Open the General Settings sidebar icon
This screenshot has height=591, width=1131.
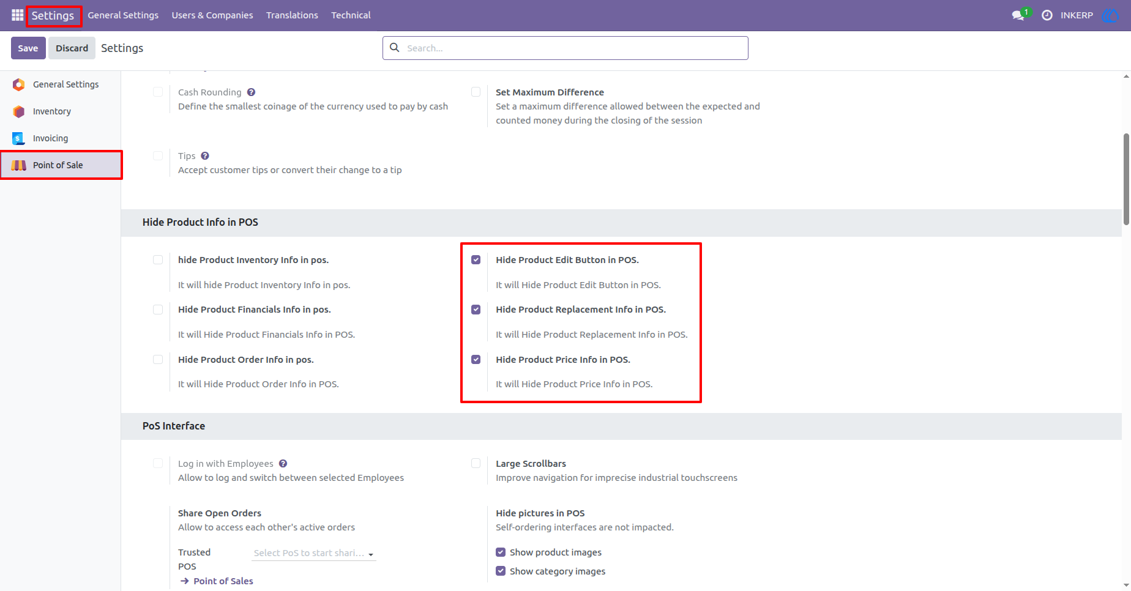pyautogui.click(x=19, y=84)
